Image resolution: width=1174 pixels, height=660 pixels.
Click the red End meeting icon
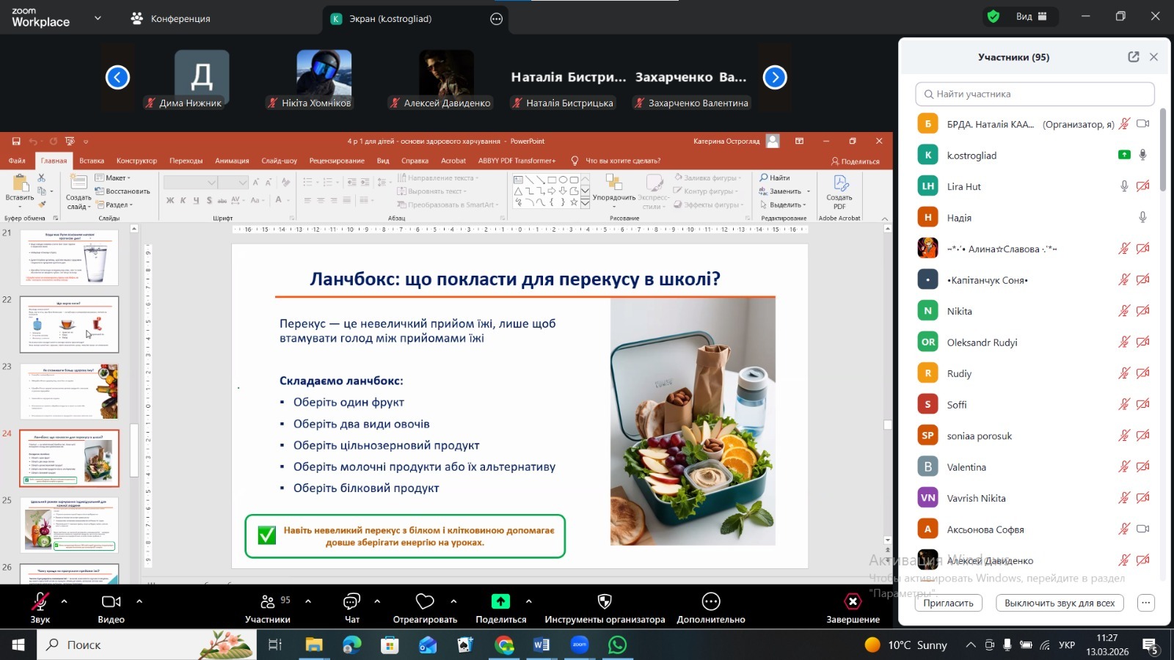pos(853,602)
